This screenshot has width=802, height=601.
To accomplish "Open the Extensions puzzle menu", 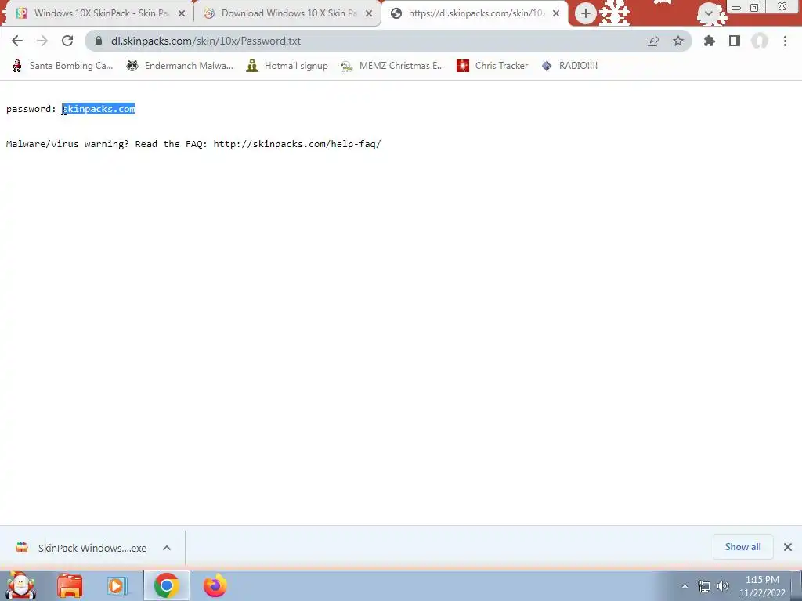I will pyautogui.click(x=710, y=41).
